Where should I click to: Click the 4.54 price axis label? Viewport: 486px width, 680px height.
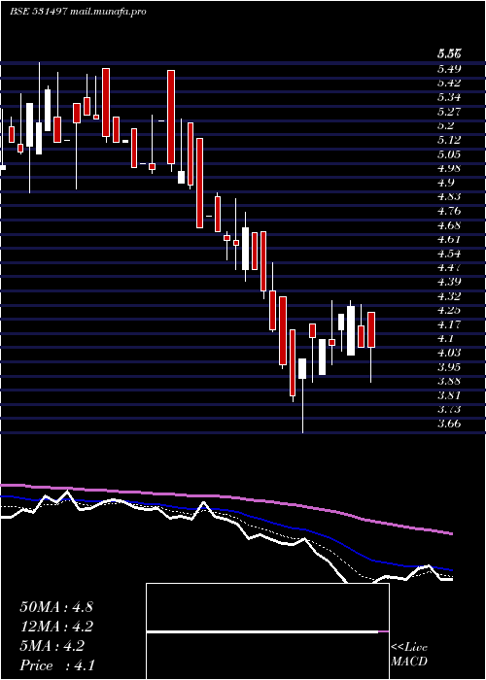(x=449, y=254)
